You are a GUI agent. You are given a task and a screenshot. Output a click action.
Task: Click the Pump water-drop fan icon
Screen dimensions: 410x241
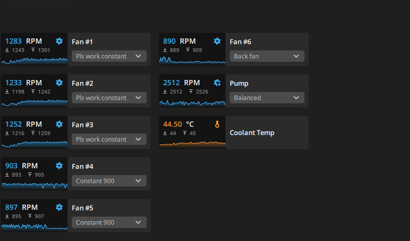pos(217,83)
